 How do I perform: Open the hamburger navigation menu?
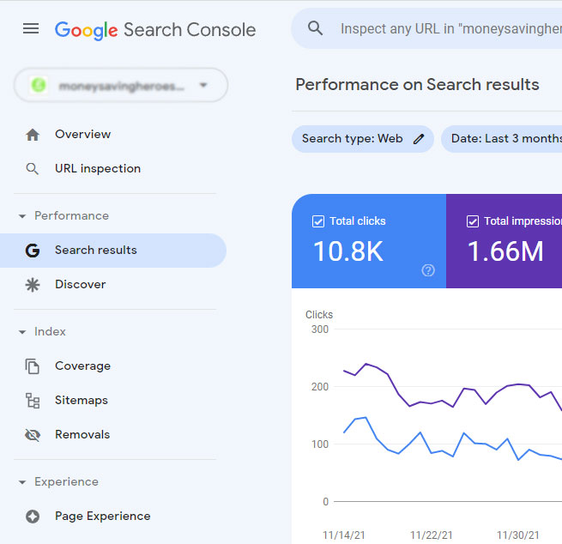pos(31,28)
